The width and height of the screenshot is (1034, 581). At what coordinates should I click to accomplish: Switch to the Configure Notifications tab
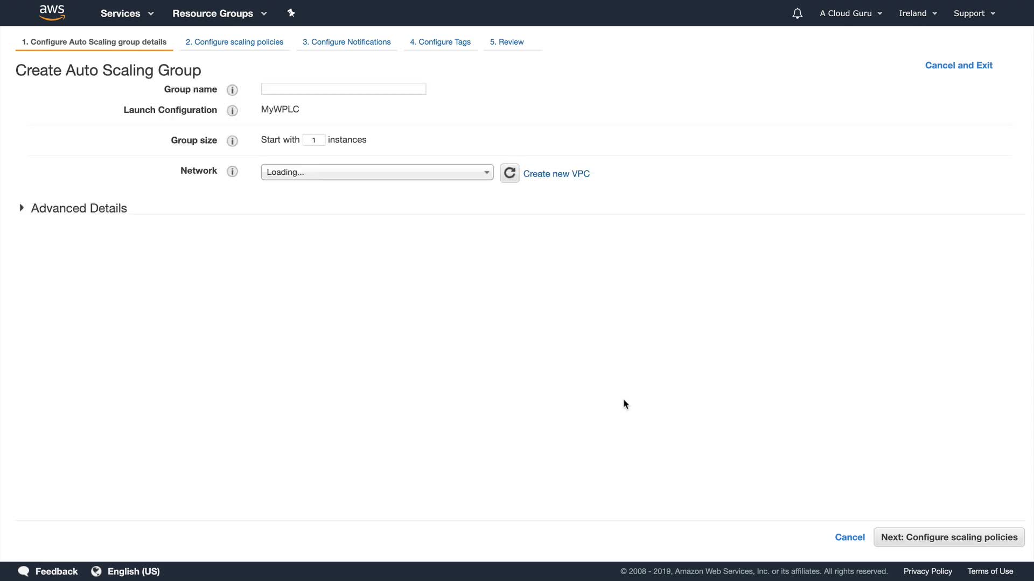(x=346, y=42)
